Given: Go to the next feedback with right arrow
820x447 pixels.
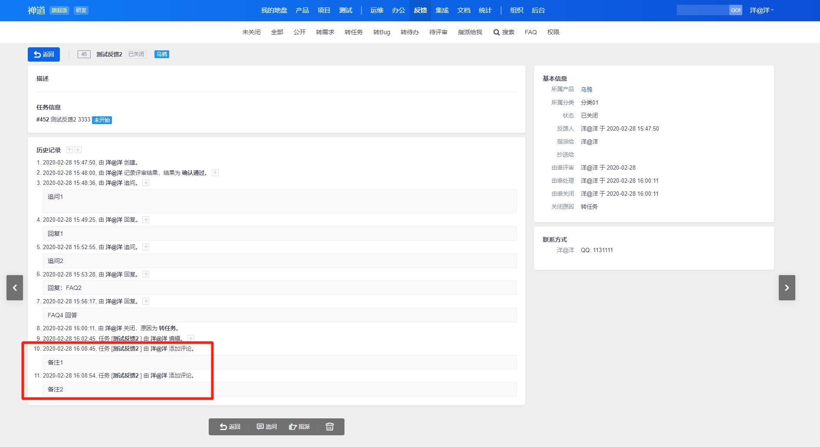Looking at the screenshot, I should click(787, 288).
